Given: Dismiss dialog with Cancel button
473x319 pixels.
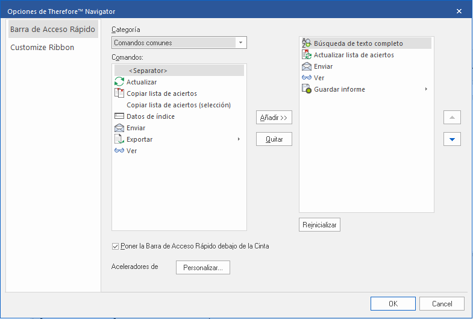Looking at the screenshot, I should [442, 303].
